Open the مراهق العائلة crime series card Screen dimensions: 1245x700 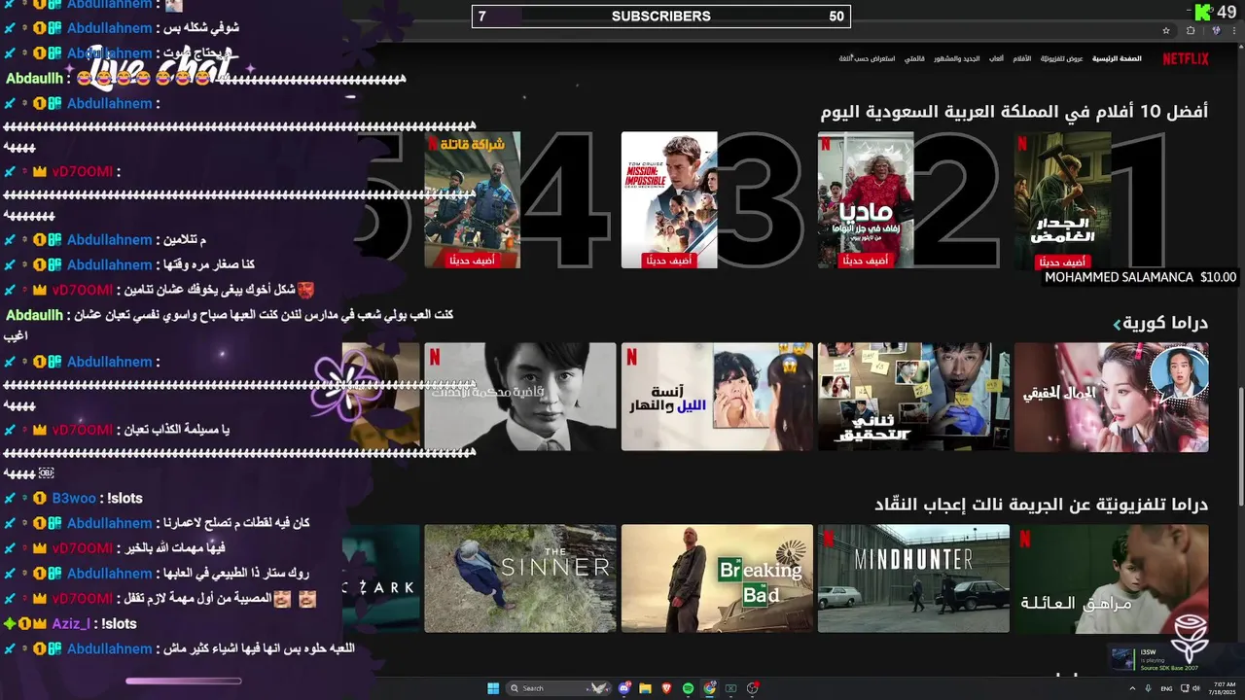coord(1112,578)
